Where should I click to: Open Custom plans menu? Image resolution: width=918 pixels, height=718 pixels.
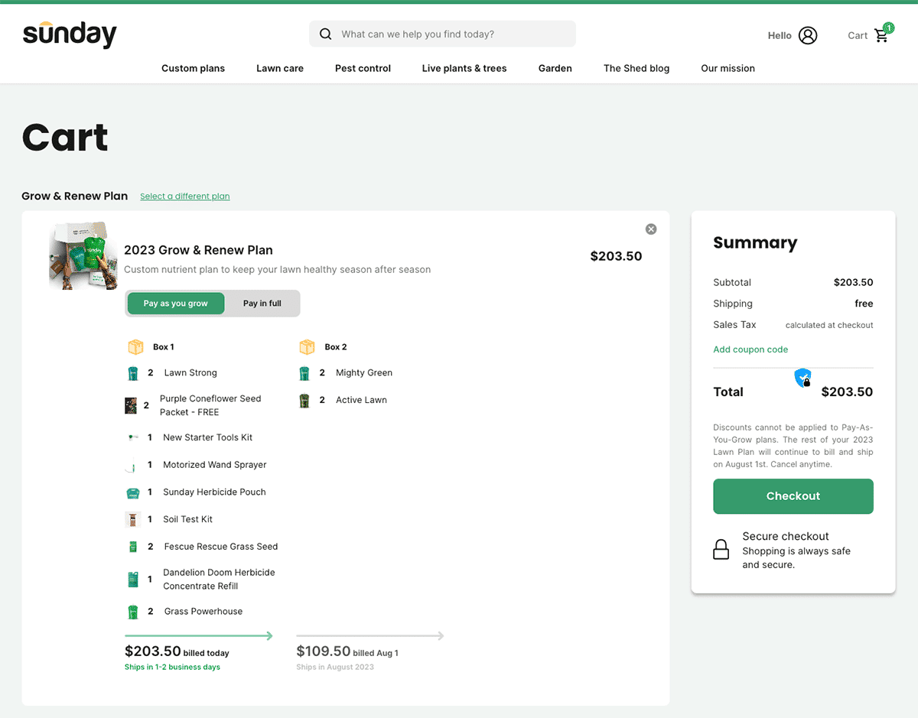(193, 68)
